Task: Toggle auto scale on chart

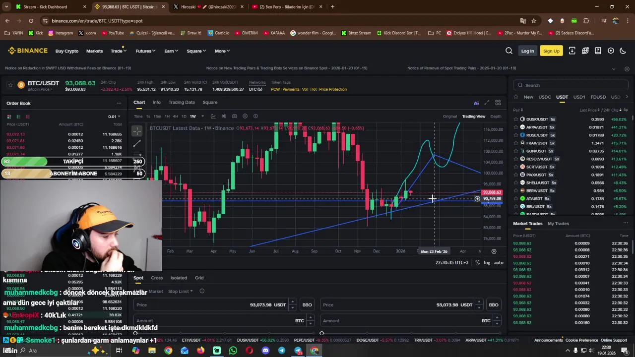Action: coord(499,263)
